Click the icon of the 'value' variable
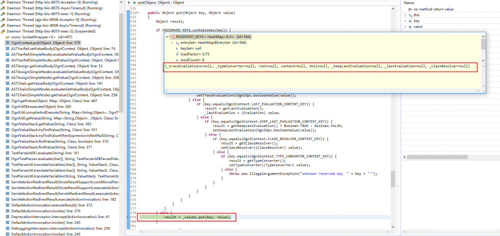Image resolution: width=500 pixels, height=236 pixels. (x=410, y=26)
